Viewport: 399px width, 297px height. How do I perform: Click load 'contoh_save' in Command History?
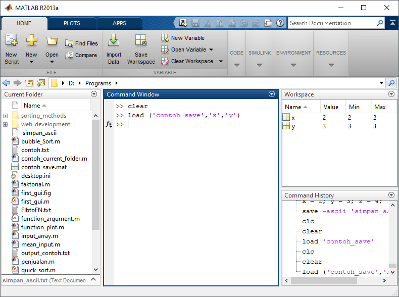point(338,241)
